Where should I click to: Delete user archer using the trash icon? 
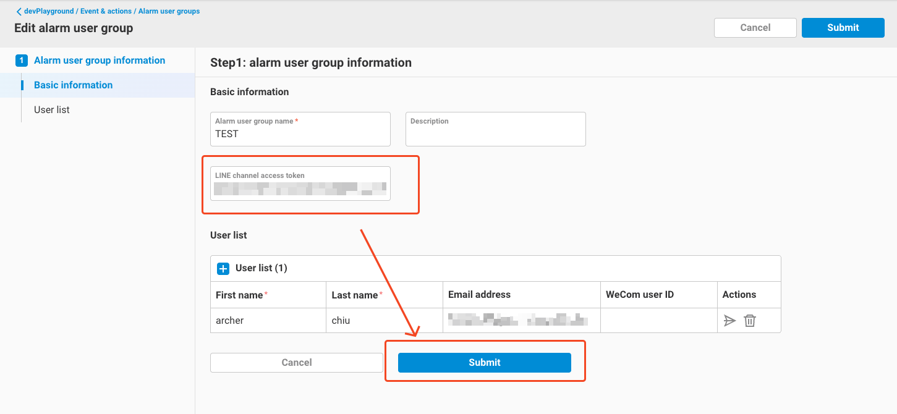point(749,320)
